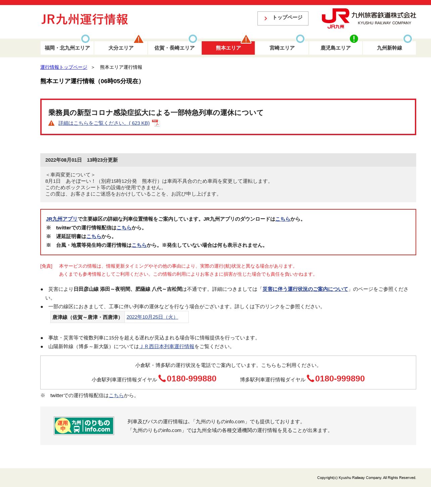
Task: Open the 詳細はこちらをご覧ください (623 KB) link
Action: pos(104,123)
